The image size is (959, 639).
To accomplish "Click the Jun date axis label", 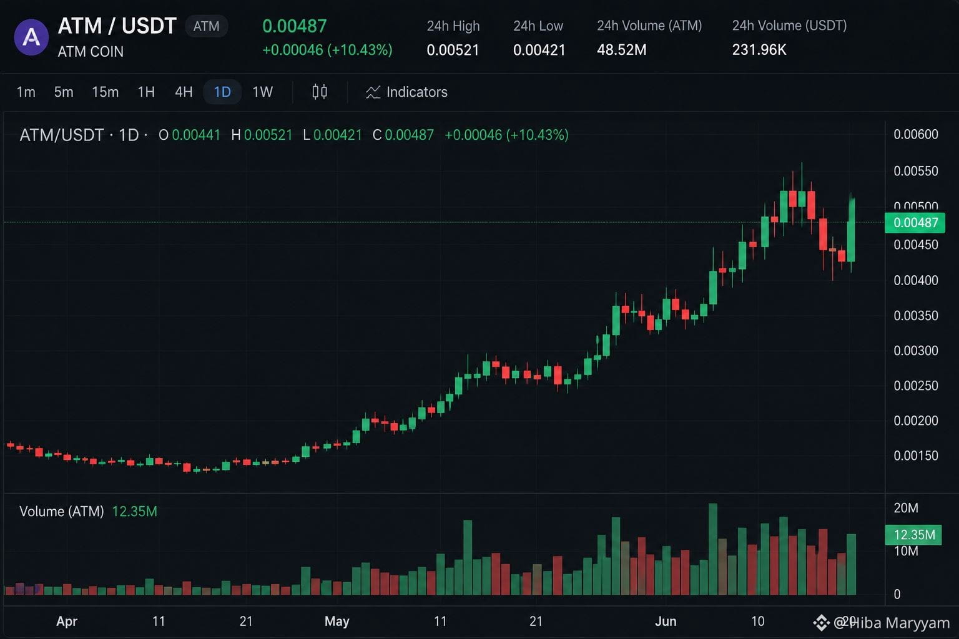I will 666,622.
